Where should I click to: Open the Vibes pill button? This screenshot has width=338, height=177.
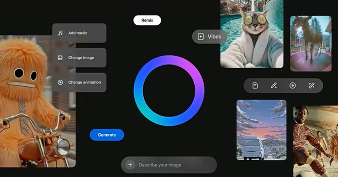[210, 37]
